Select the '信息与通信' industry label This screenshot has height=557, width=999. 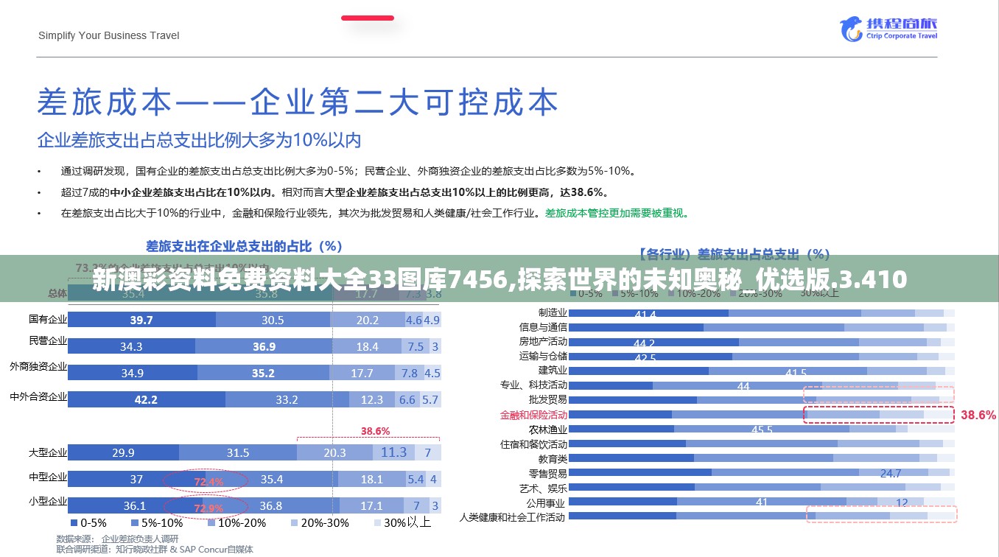543,326
